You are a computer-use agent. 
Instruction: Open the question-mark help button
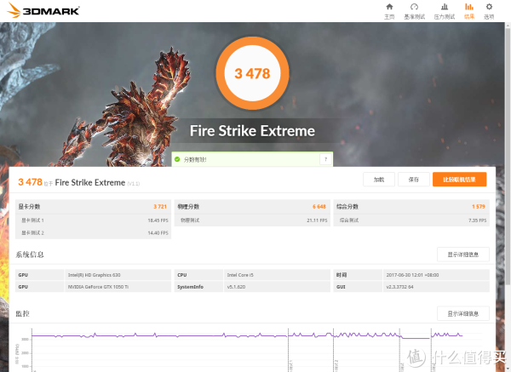tap(325, 159)
